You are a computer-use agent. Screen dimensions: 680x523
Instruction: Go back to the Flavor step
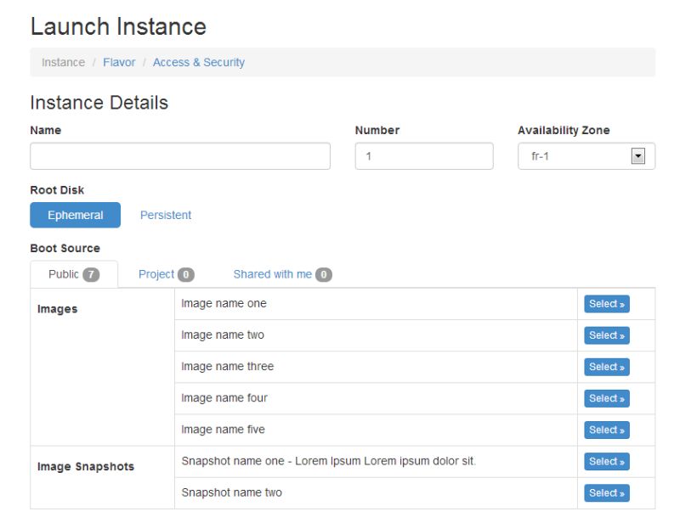119,62
